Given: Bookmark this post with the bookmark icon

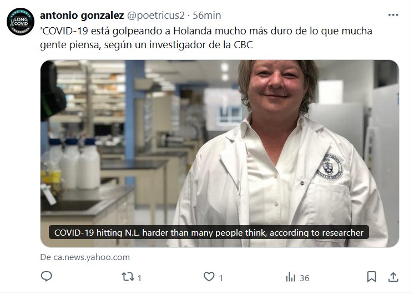Looking at the screenshot, I should [372, 277].
